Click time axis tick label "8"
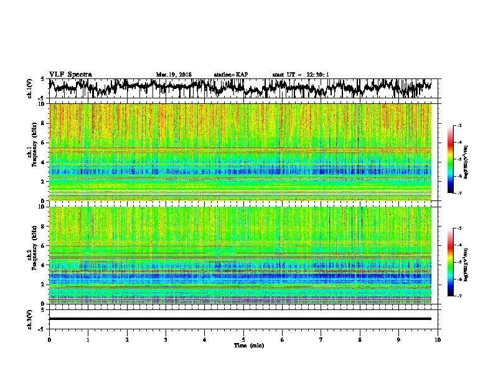The width and height of the screenshot is (493, 381). [360, 340]
